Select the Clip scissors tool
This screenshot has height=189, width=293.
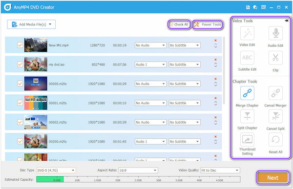coord(275,58)
